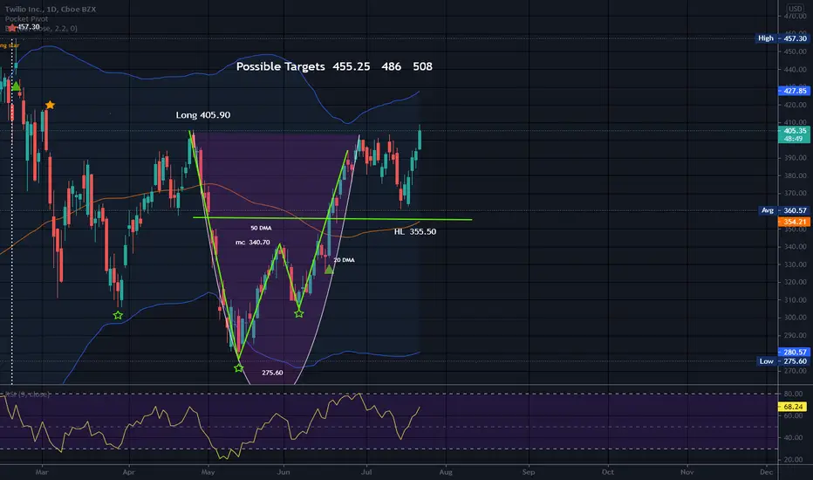Select the 275.60 label under the cup
Screen dimensions: 813x480
pyautogui.click(x=272, y=373)
